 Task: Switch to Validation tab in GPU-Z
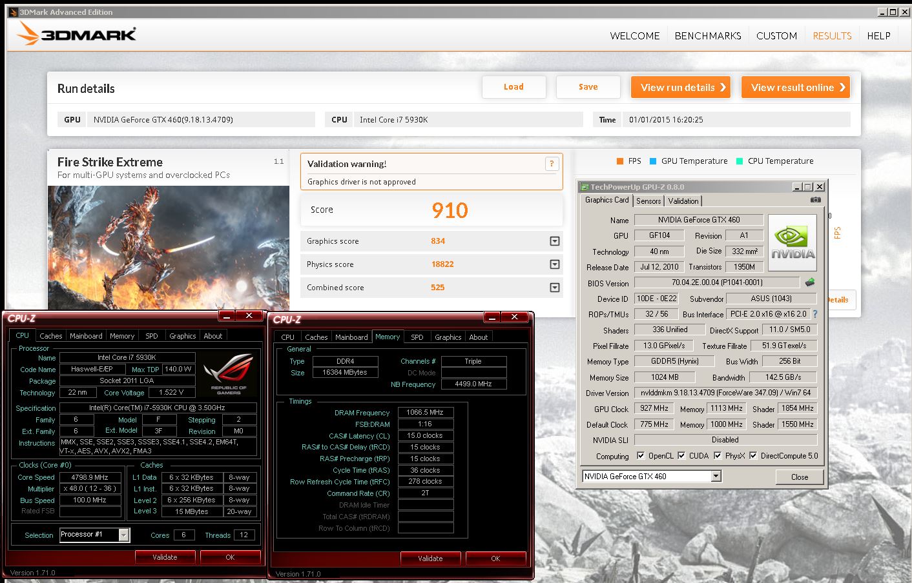[683, 201]
